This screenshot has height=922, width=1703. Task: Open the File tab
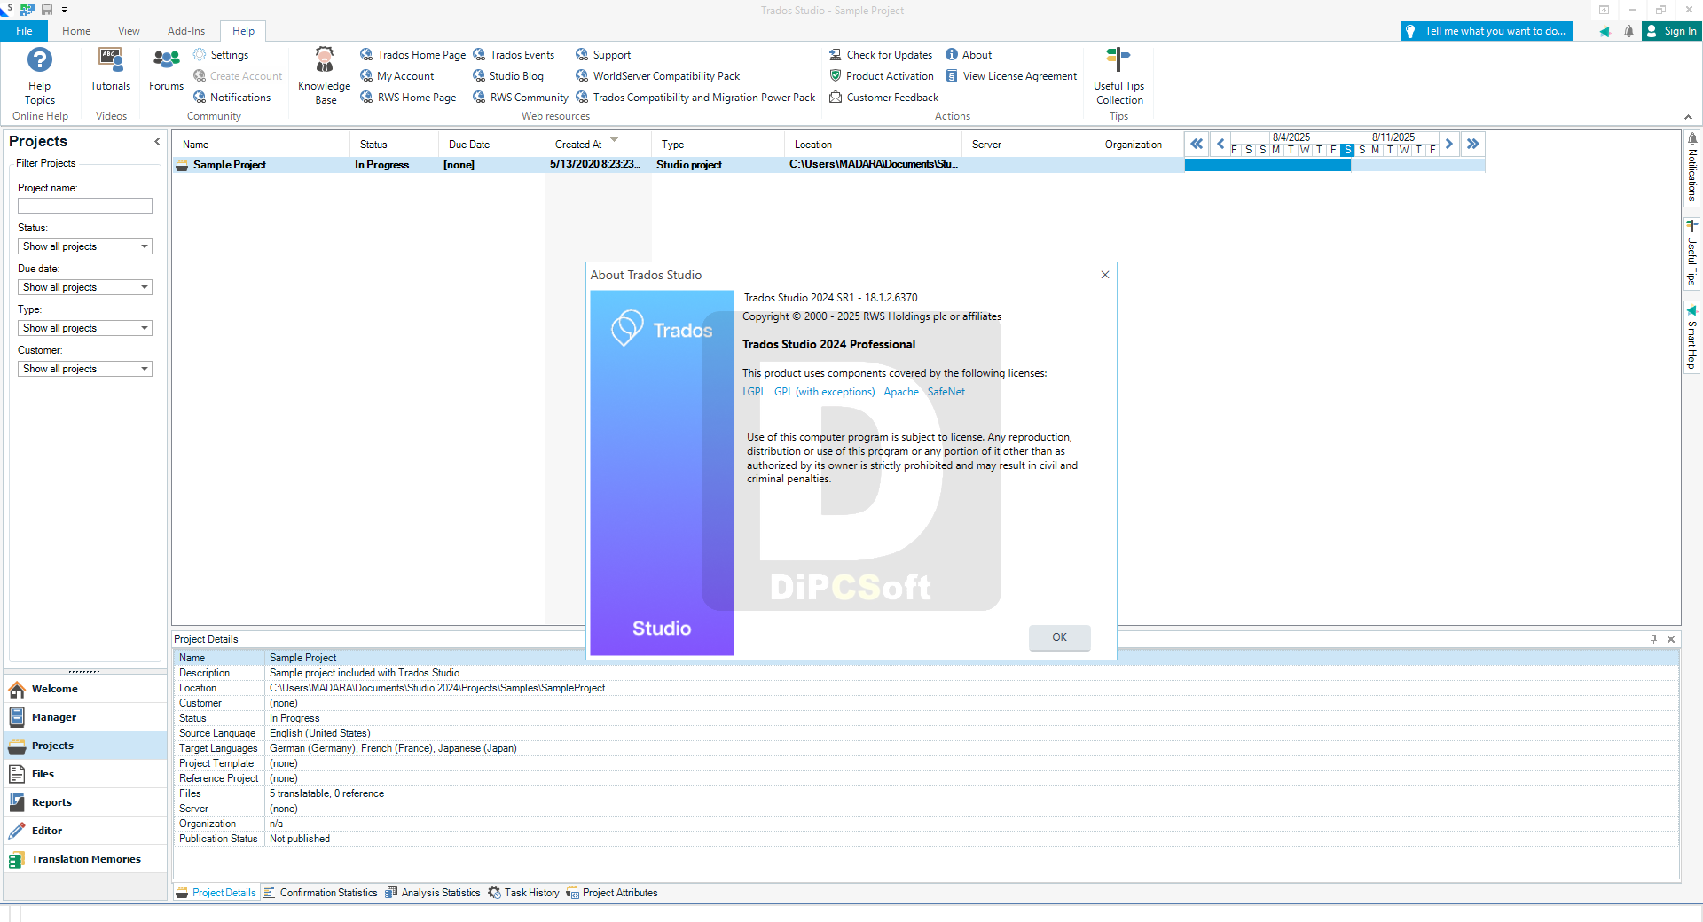point(24,31)
